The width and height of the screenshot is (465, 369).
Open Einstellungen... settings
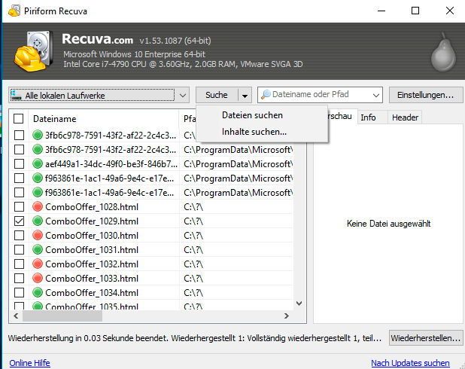[x=426, y=95]
